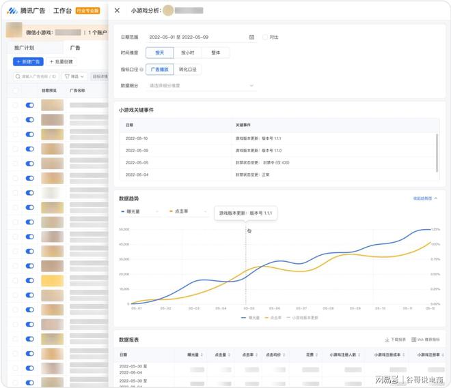The width and height of the screenshot is (451, 388).
Task: Click the Tencent Ads logo
Action: (12, 10)
